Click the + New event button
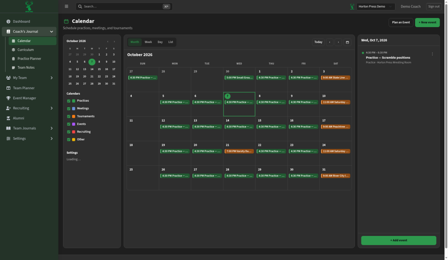Screen dimensions: 448x260 click(x=427, y=22)
